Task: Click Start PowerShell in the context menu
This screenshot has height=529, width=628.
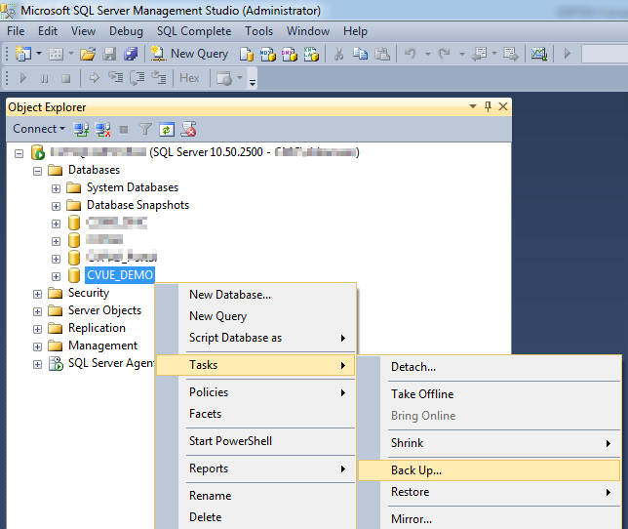Action: [230, 441]
